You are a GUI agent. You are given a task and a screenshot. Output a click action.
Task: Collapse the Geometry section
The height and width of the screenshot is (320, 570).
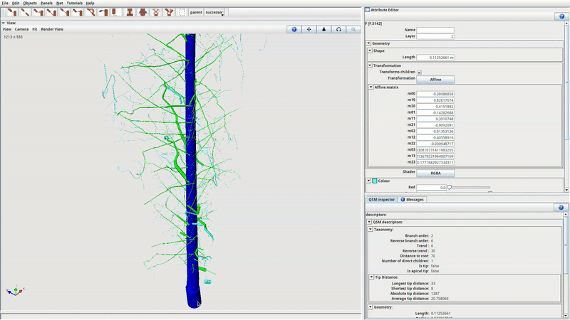[369, 43]
